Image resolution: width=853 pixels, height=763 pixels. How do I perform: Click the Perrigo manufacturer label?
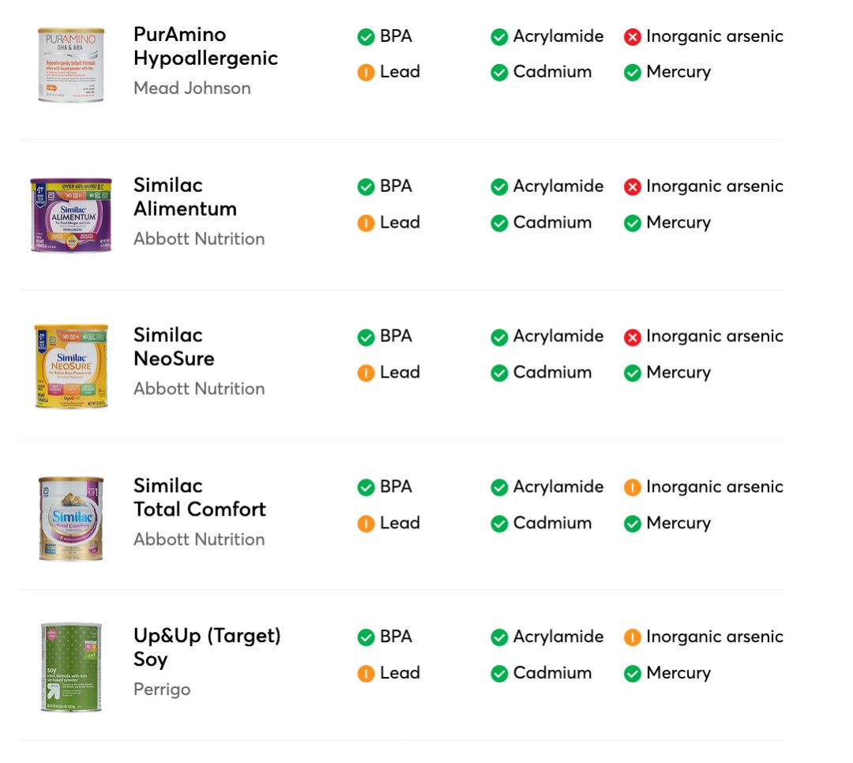[162, 690]
